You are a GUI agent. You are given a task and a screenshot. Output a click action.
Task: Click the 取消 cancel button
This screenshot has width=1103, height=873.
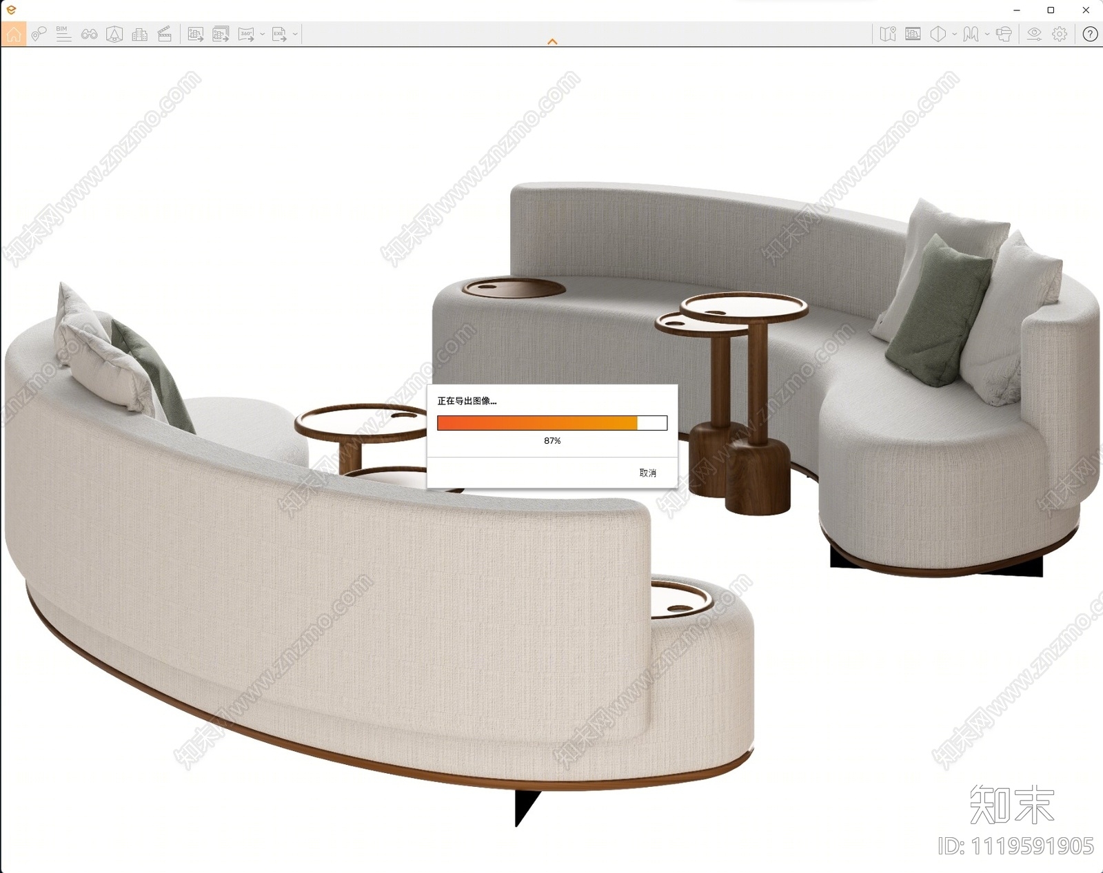click(x=648, y=473)
